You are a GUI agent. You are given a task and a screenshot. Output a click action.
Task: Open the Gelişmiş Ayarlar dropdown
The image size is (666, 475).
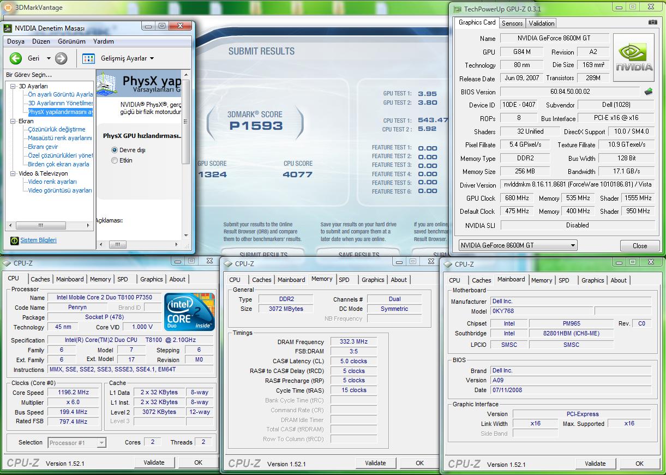tap(152, 58)
